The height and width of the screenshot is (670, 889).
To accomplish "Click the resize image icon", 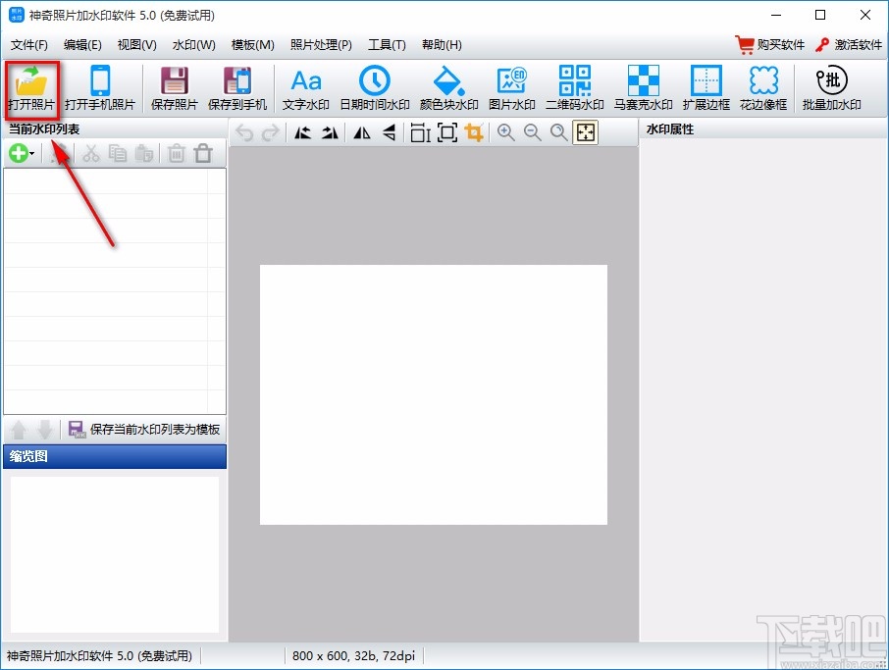I will pyautogui.click(x=420, y=132).
